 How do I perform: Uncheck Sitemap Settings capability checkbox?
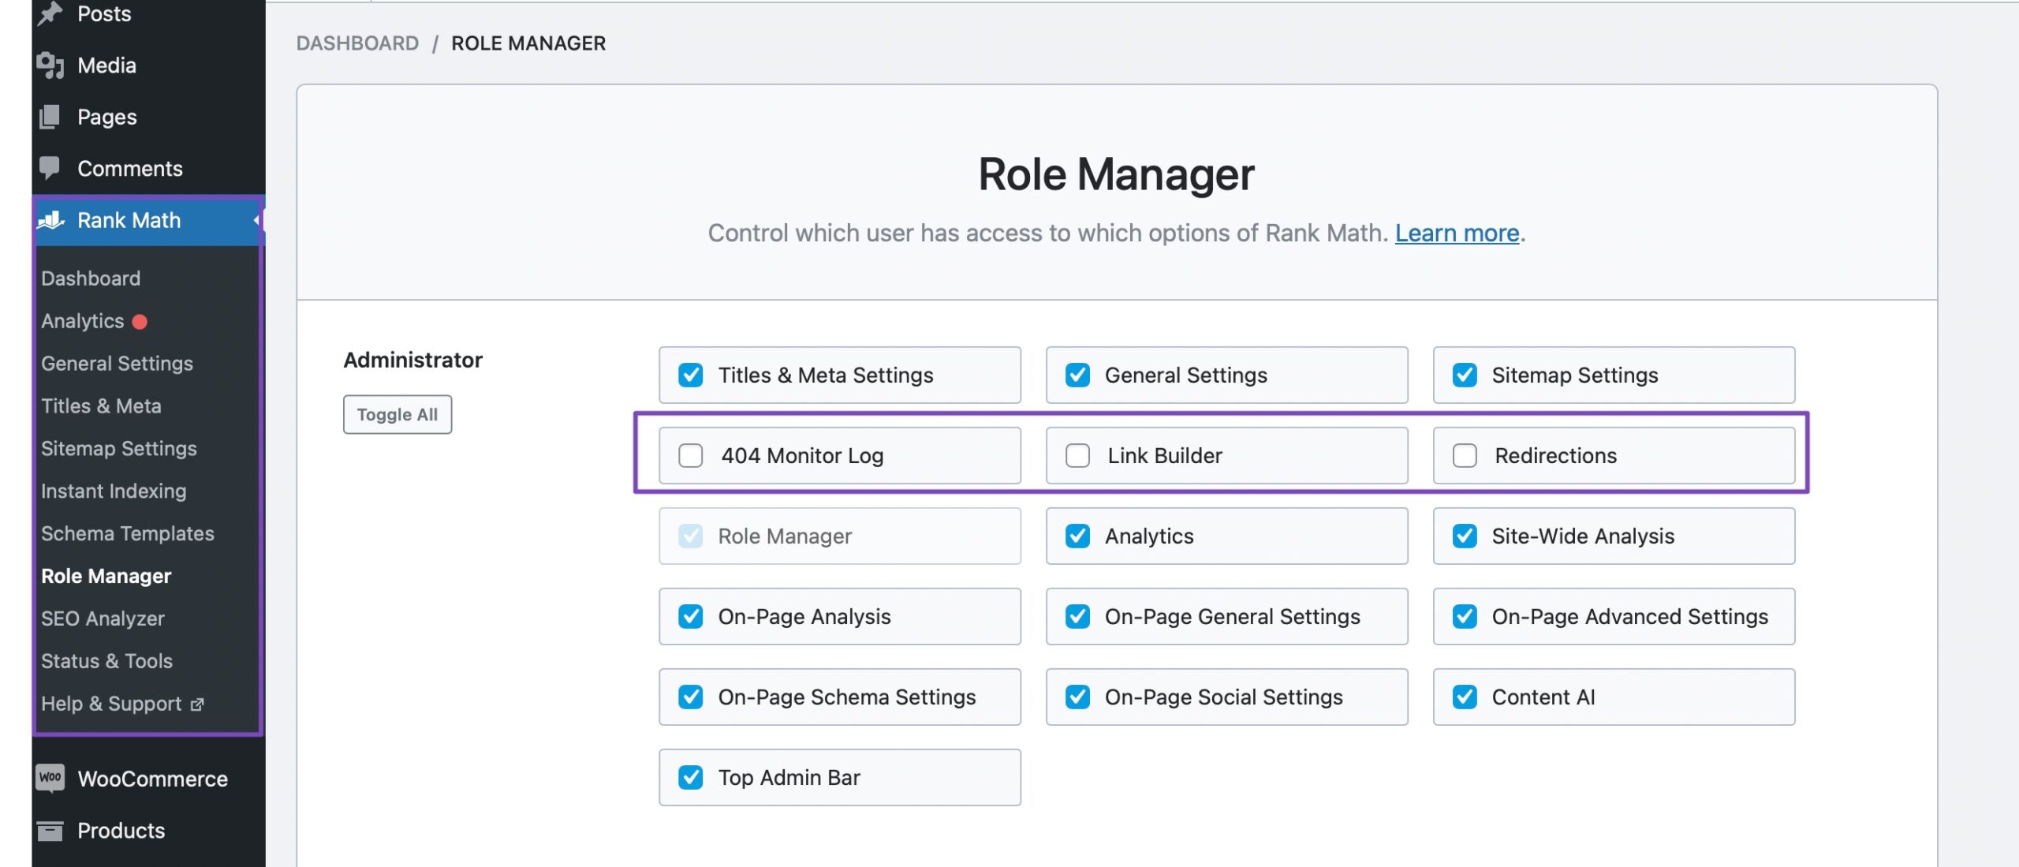pos(1465,375)
